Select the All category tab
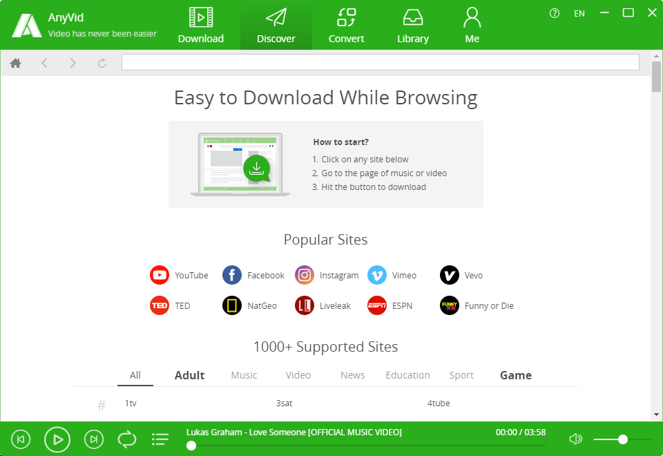This screenshot has height=456, width=663. [x=135, y=375]
